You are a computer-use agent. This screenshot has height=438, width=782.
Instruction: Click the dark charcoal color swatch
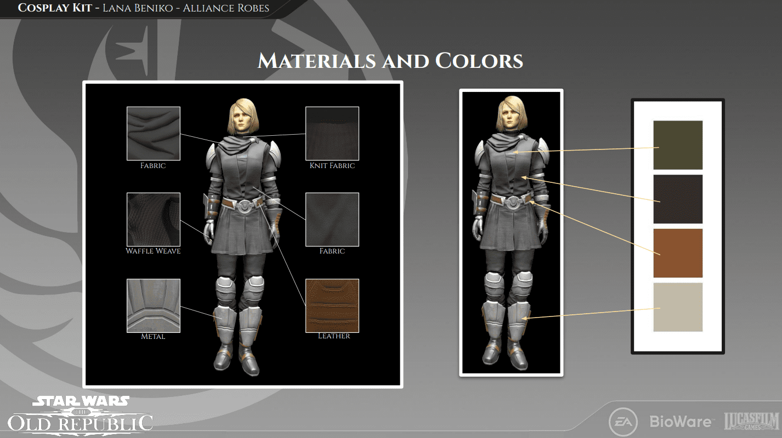coord(678,199)
